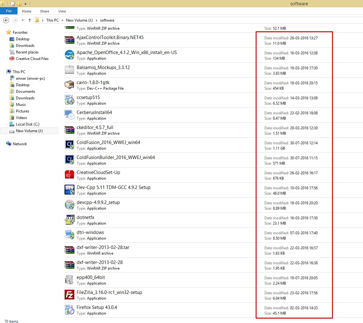This screenshot has height=323, width=363.
Task: Select the ColdFusion_2016_WWEJ_win64 application icon
Action: tap(69, 145)
